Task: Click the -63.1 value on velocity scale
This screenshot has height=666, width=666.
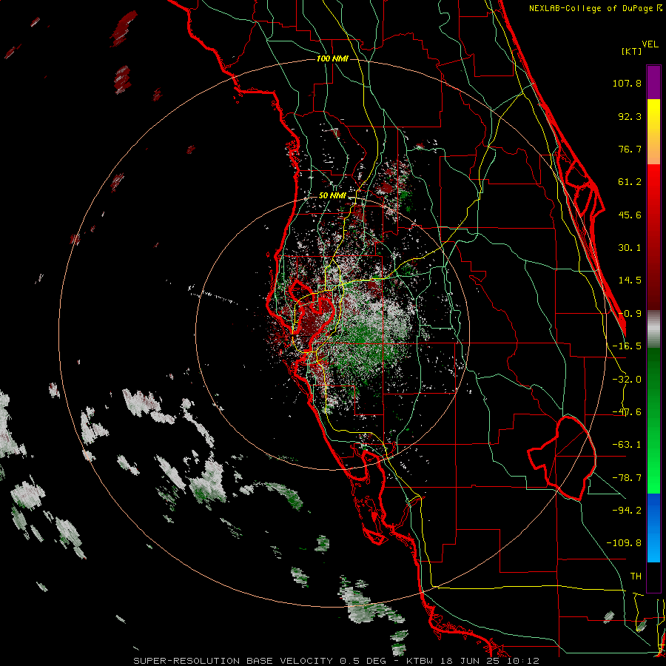Action: [627, 445]
